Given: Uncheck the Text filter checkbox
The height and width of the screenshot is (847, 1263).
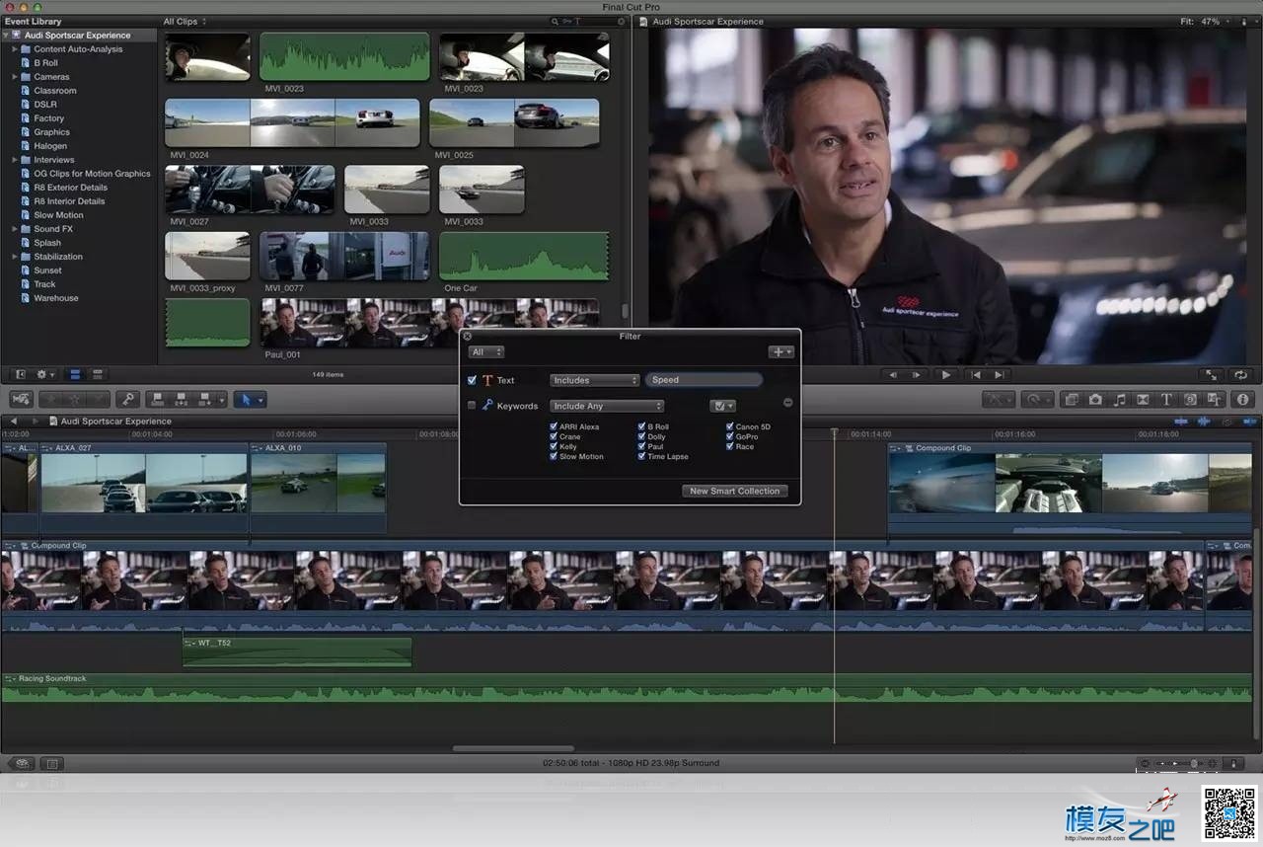Looking at the screenshot, I should click(x=472, y=380).
